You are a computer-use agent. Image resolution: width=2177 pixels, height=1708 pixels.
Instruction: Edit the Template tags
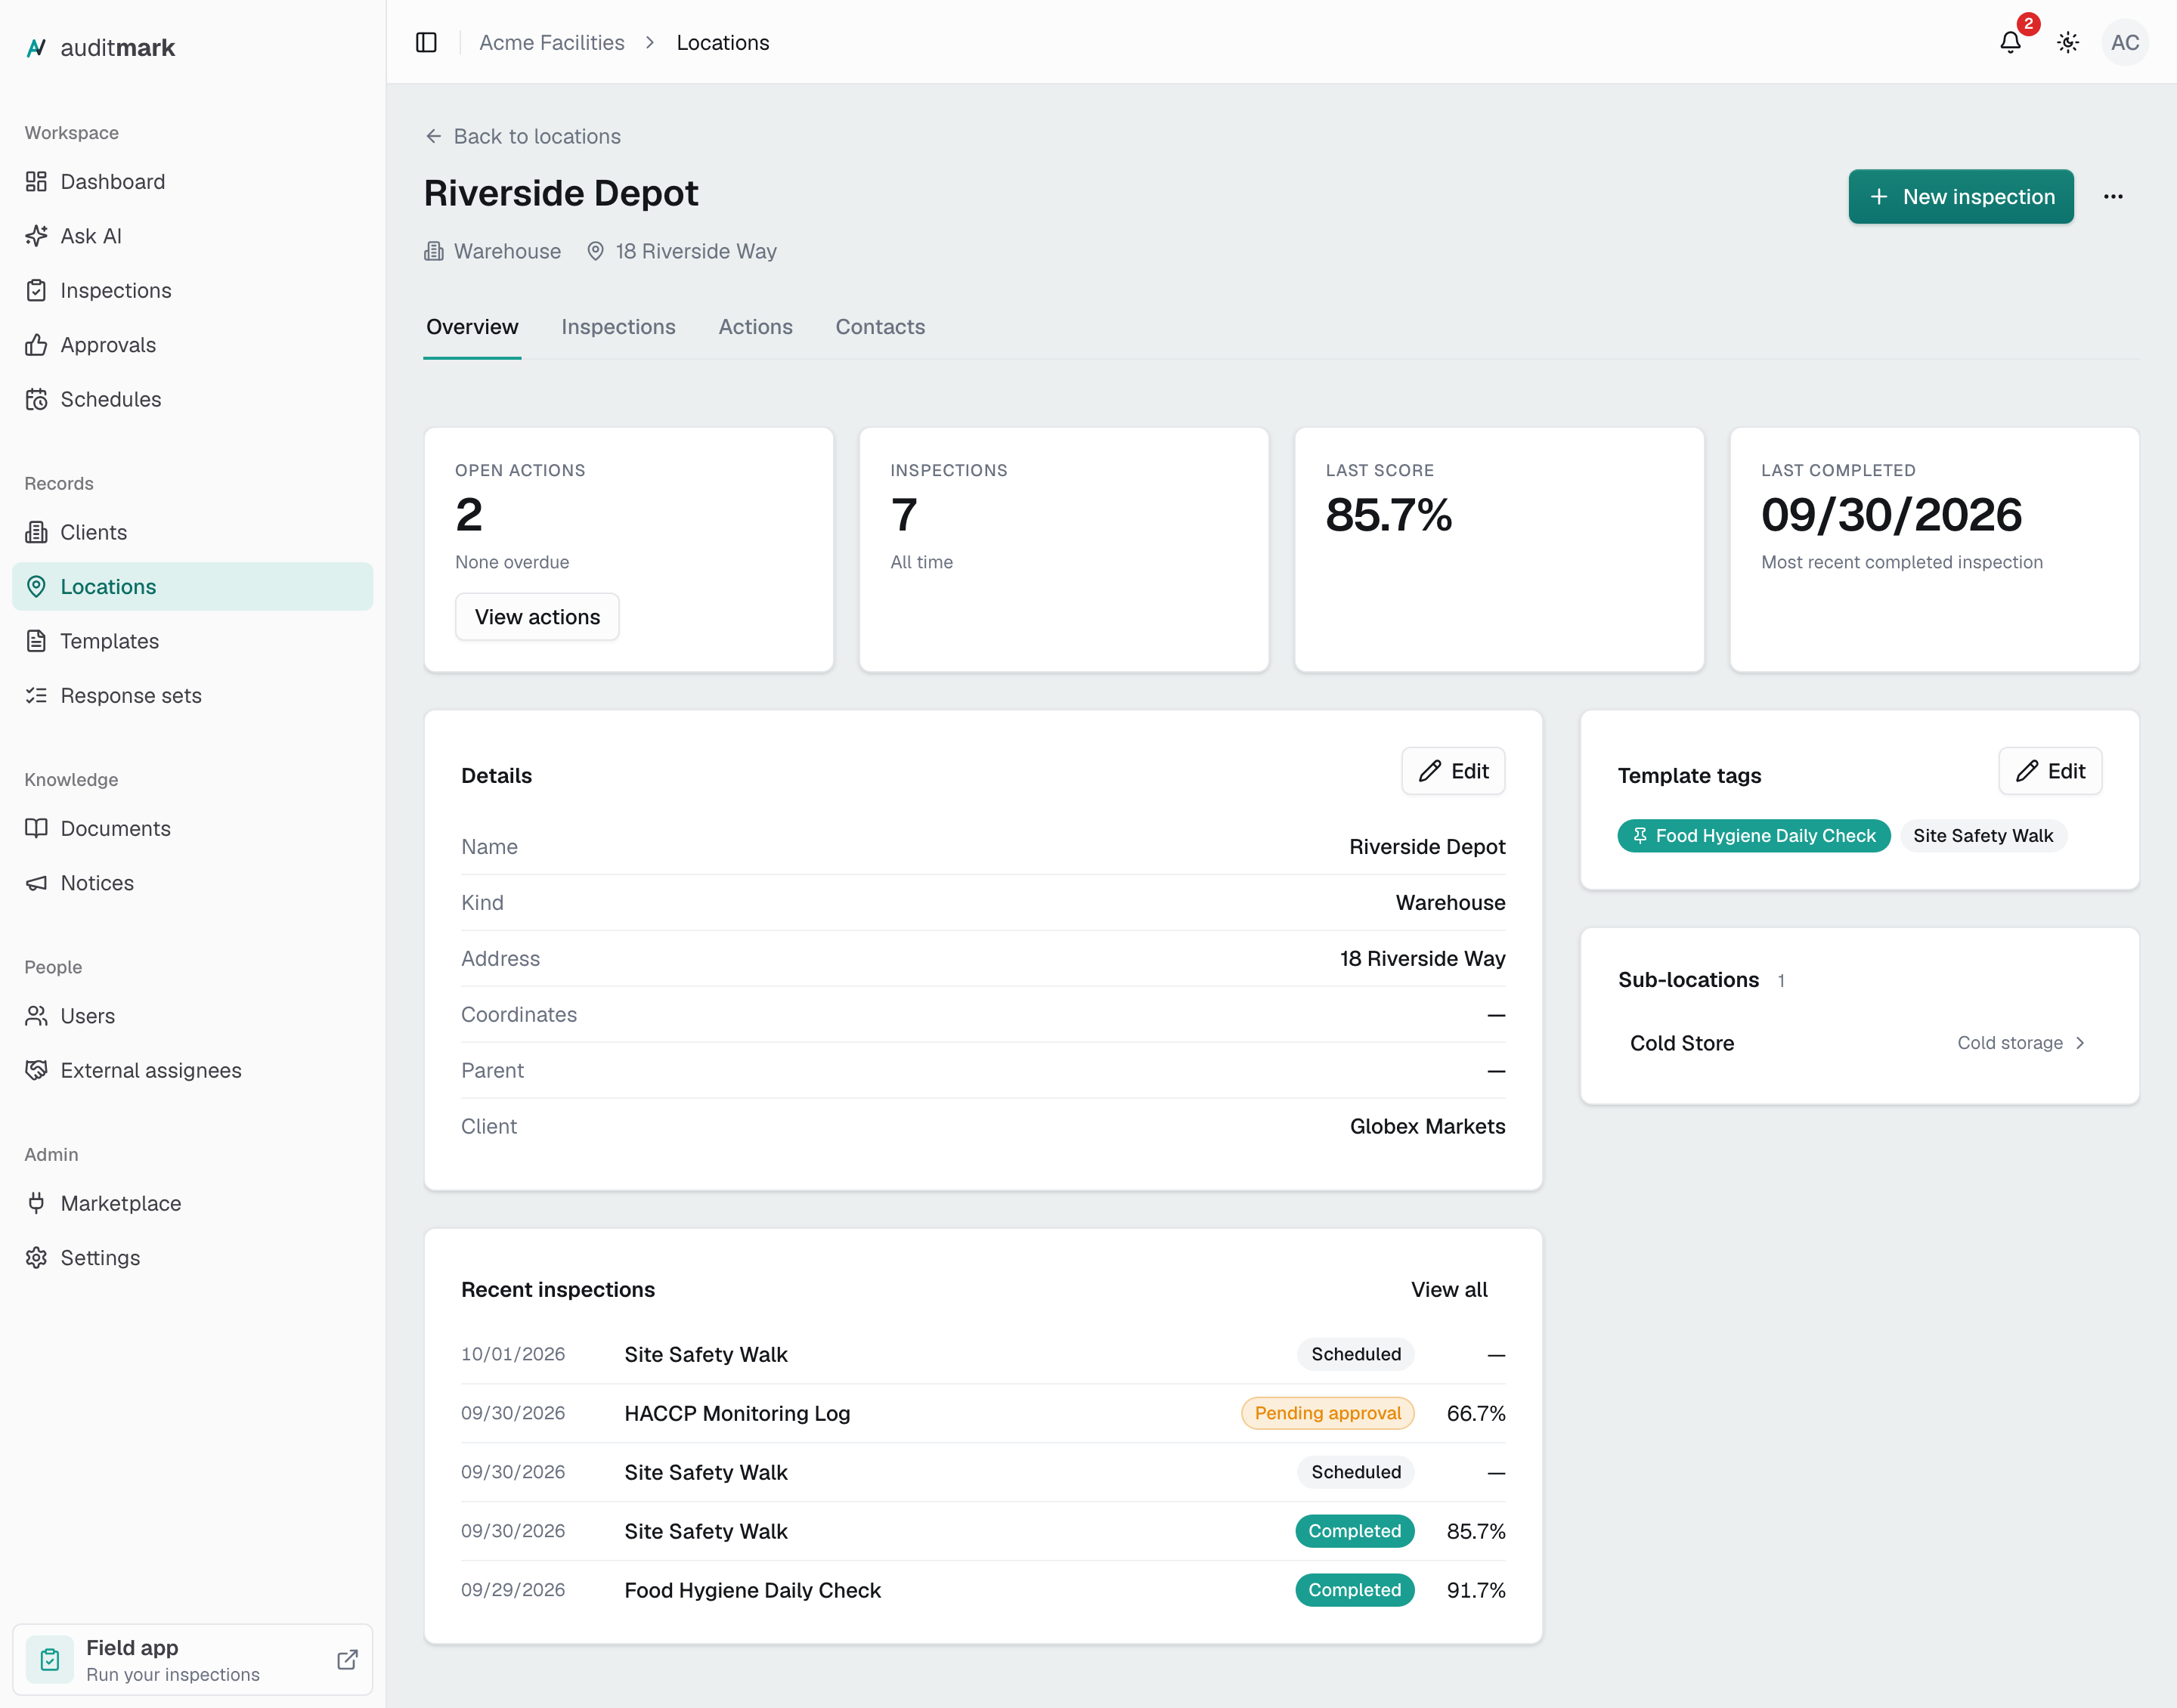[2049, 771]
